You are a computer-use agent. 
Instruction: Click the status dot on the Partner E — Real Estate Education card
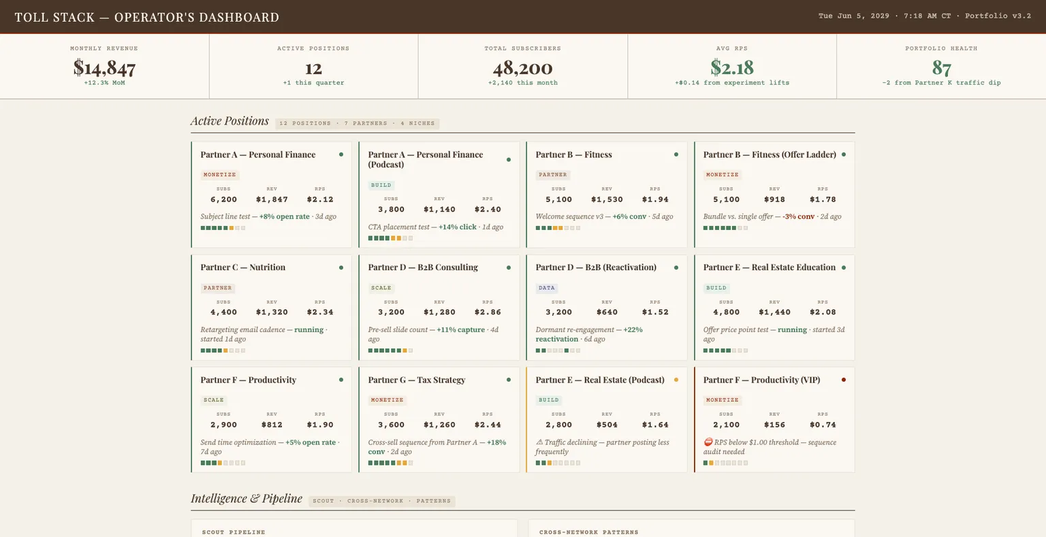point(844,267)
